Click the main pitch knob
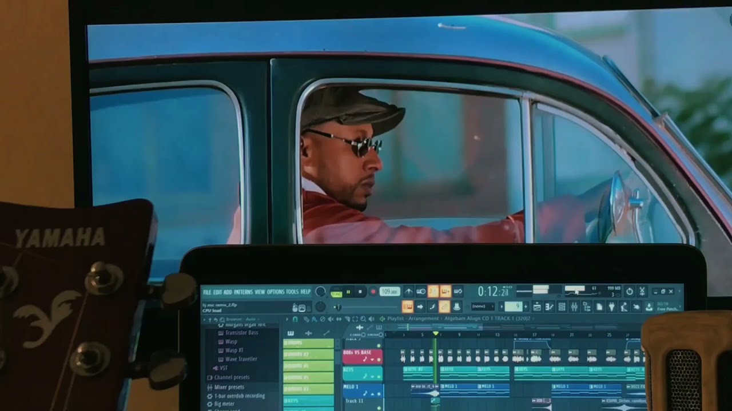The height and width of the screenshot is (411, 732). 320,307
